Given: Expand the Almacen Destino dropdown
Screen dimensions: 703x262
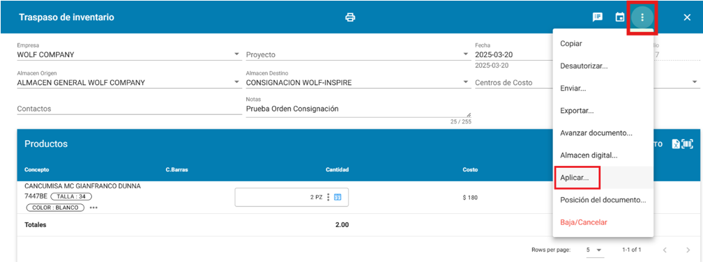Looking at the screenshot, I should (x=465, y=82).
